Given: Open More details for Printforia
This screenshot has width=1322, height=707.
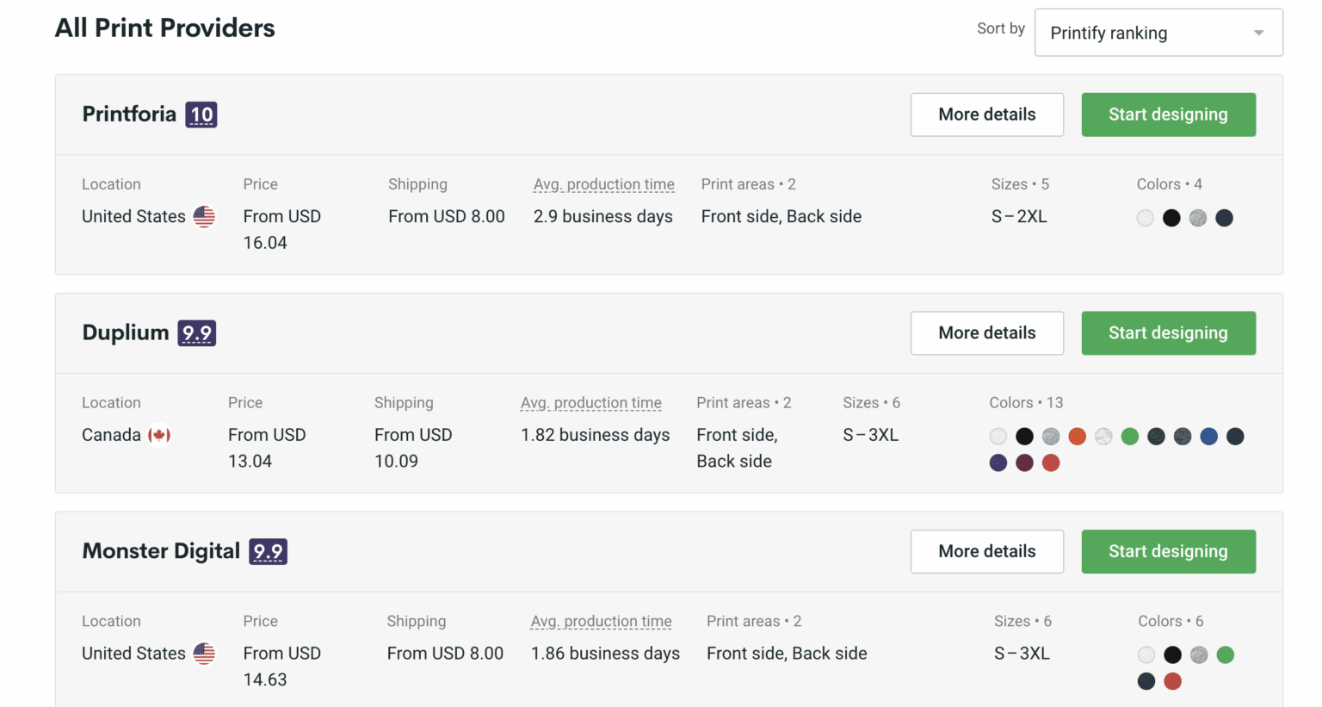Looking at the screenshot, I should [987, 115].
